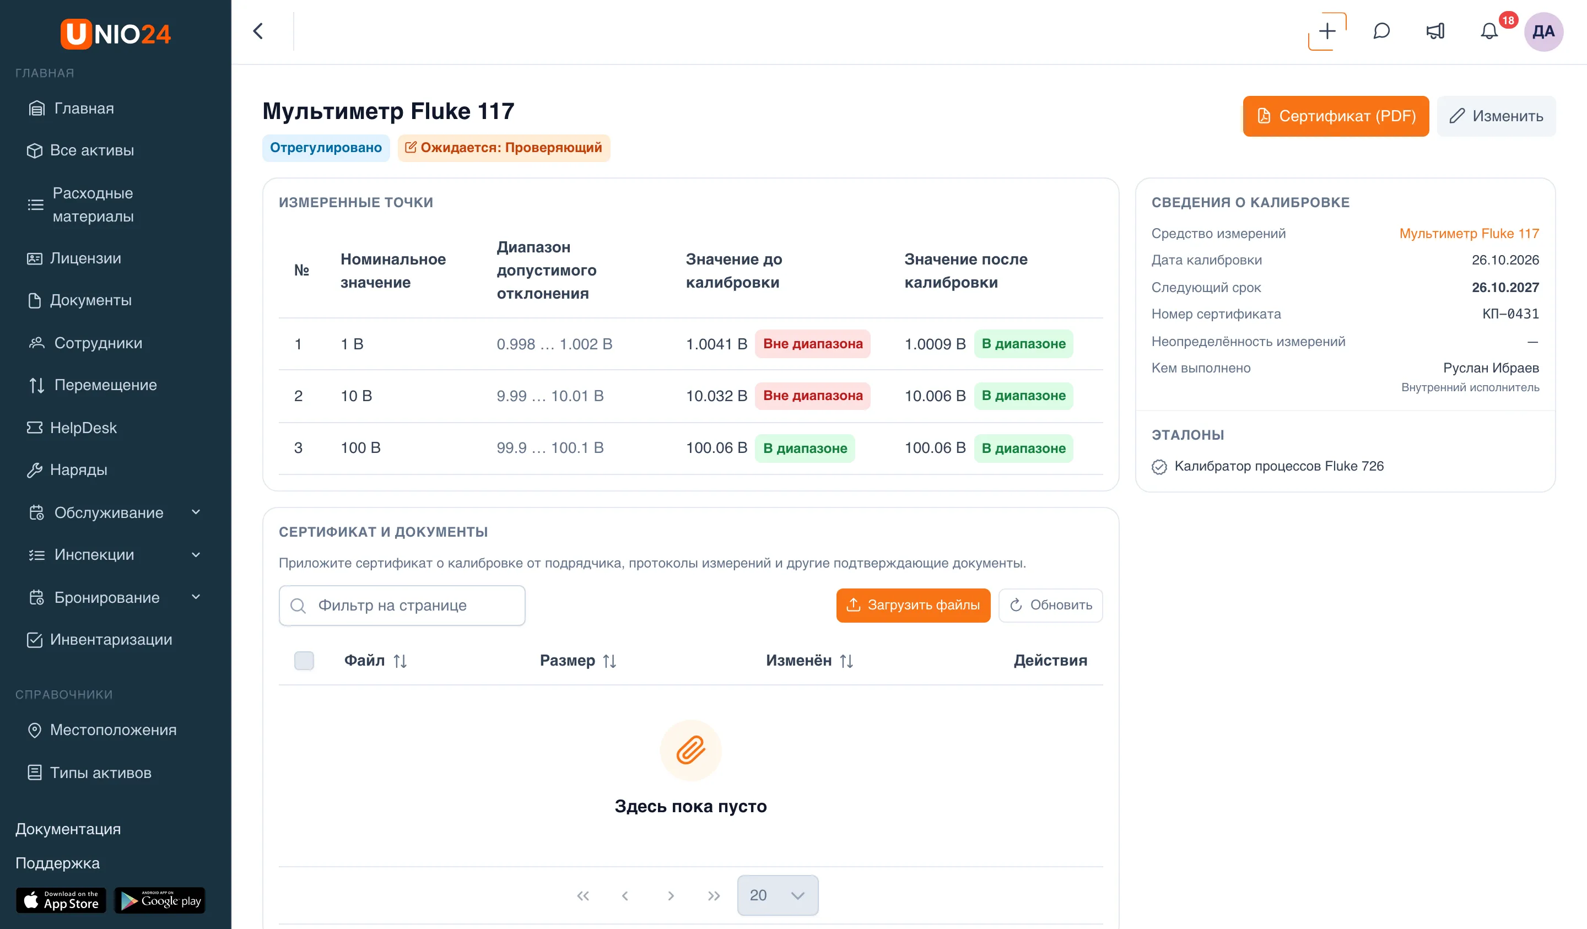Open the ДА user avatar menu
The image size is (1587, 929).
(1543, 31)
